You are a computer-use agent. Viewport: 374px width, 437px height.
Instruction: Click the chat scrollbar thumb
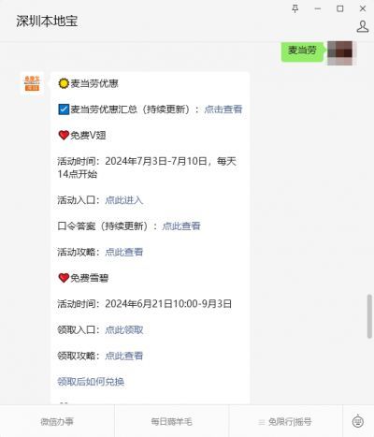pyautogui.click(x=369, y=315)
